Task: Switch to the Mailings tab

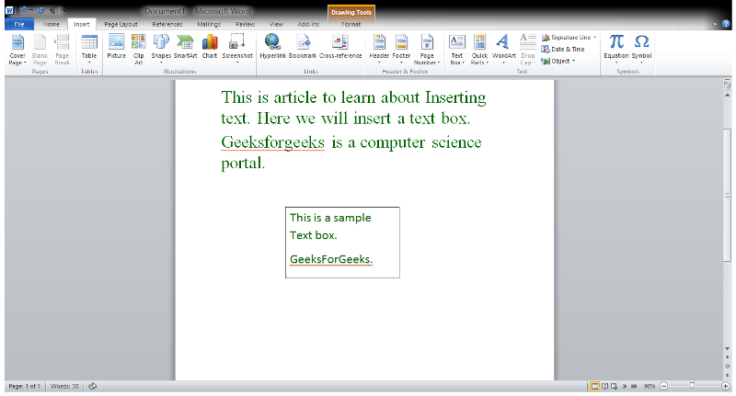Action: (x=209, y=25)
